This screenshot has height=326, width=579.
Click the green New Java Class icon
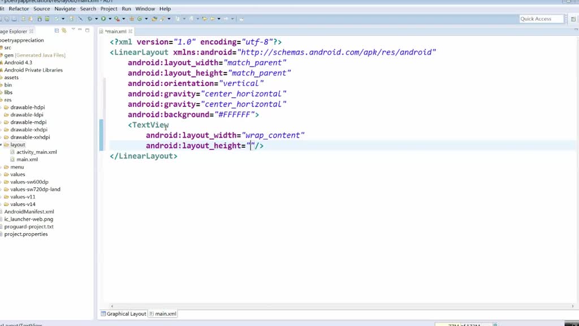tap(140, 19)
